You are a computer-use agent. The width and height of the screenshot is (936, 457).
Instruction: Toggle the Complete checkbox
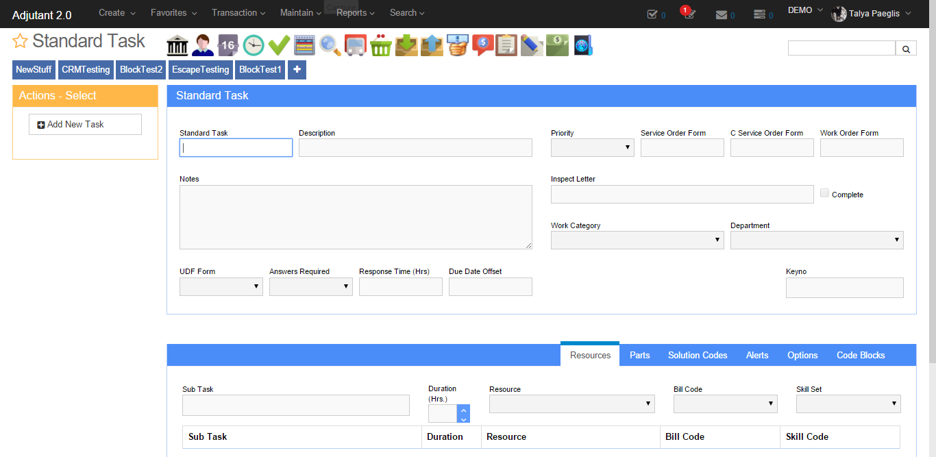pos(824,193)
